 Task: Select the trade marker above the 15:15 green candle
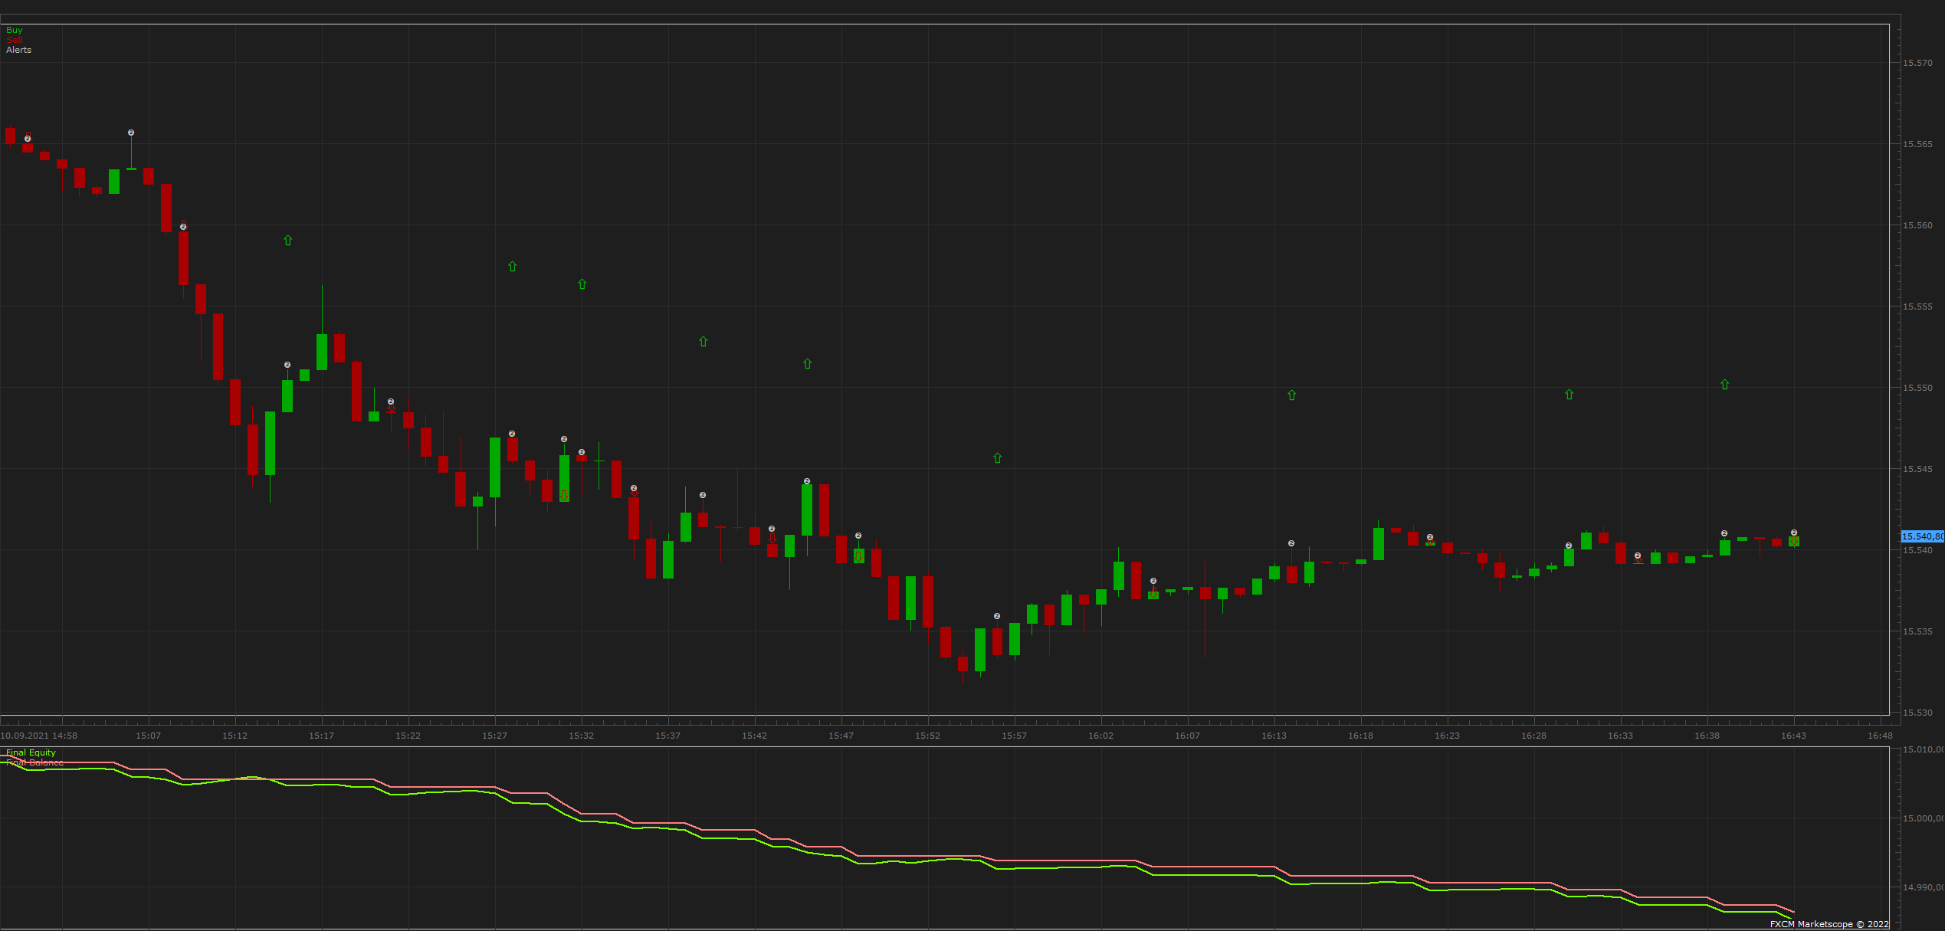coord(287,365)
